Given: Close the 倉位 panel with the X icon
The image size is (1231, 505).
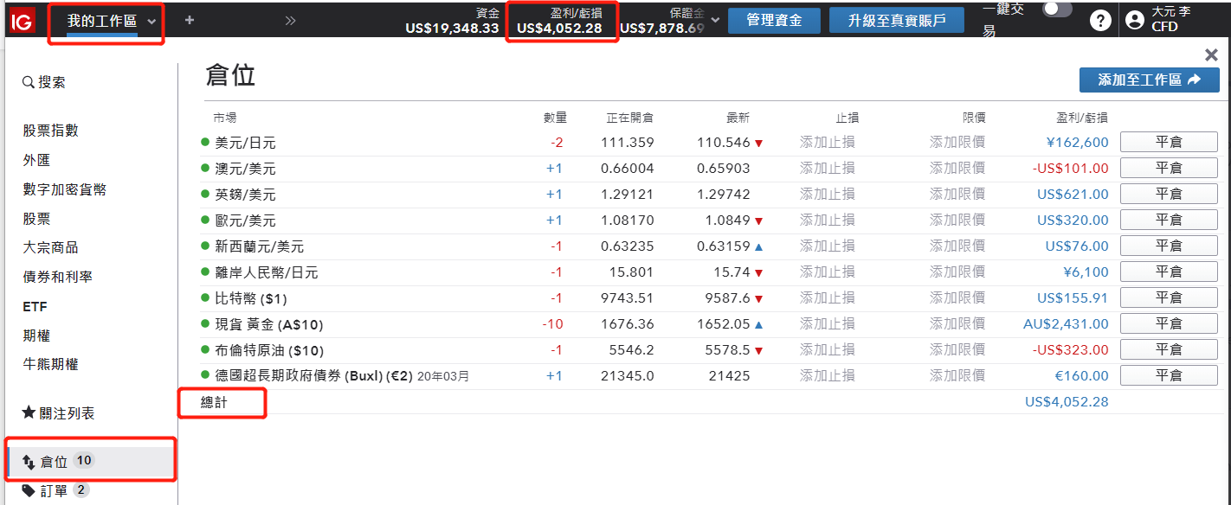Looking at the screenshot, I should point(1211,55).
